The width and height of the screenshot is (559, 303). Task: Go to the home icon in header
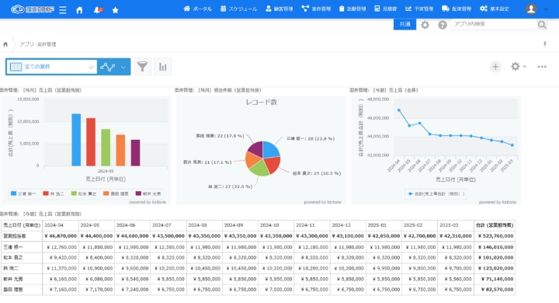point(79,10)
